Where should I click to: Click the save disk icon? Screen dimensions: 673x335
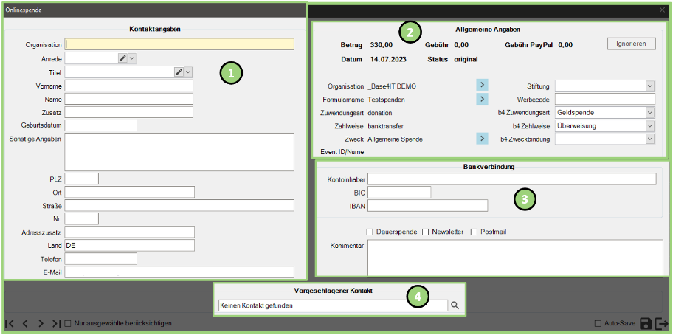646,323
